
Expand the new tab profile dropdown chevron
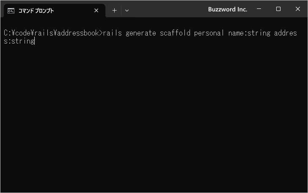pos(127,11)
